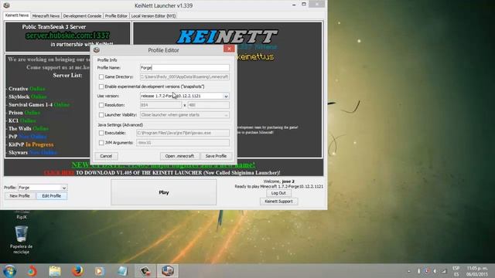Click the Keinett Support button
Viewport: 495px width, 278px height.
[x=278, y=201]
